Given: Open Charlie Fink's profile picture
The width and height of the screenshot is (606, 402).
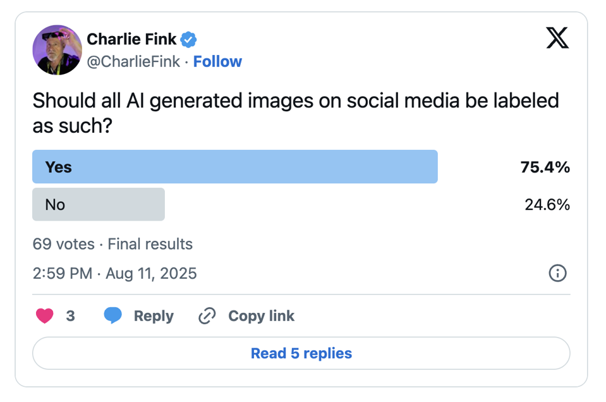Looking at the screenshot, I should (58, 50).
